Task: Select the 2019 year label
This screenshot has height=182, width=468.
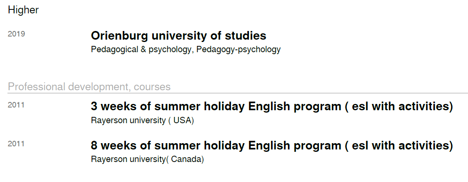Action: pyautogui.click(x=16, y=34)
